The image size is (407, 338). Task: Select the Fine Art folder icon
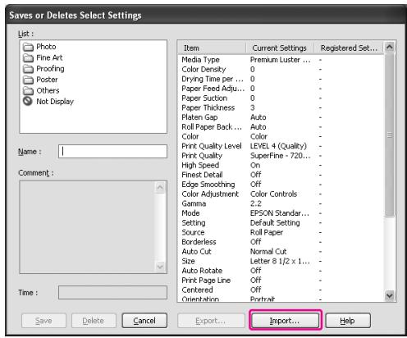click(x=28, y=58)
